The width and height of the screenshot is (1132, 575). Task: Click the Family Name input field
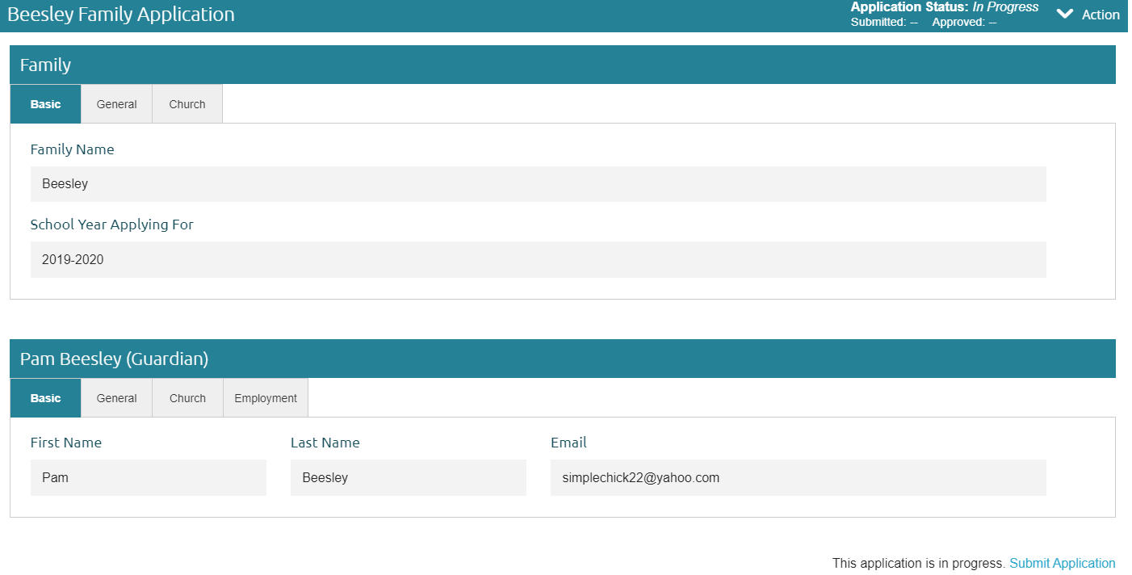click(538, 184)
